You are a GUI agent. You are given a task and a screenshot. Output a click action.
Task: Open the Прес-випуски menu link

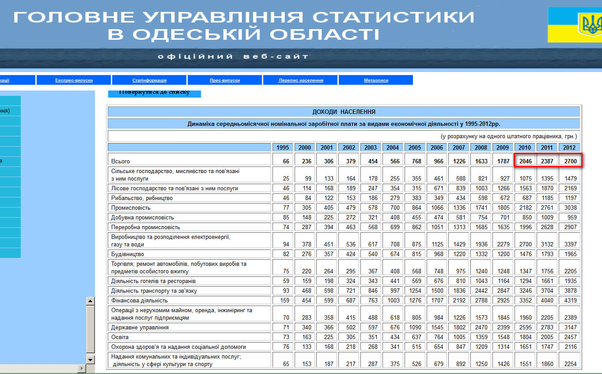225,80
